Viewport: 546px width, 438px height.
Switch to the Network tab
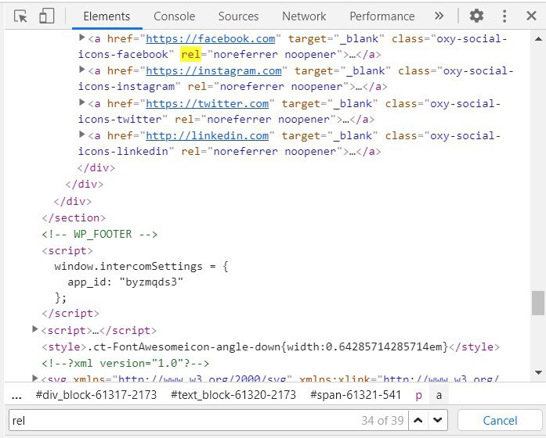304,16
